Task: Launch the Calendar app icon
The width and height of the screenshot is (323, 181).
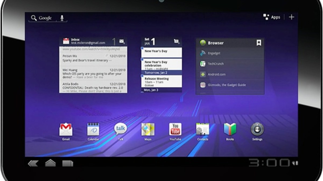Action: click(93, 130)
